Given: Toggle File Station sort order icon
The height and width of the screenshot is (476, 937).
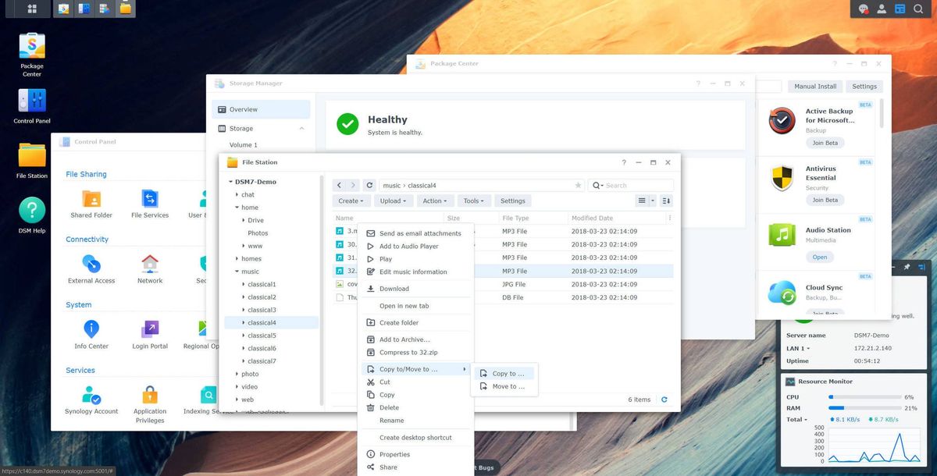Looking at the screenshot, I should coord(666,201).
